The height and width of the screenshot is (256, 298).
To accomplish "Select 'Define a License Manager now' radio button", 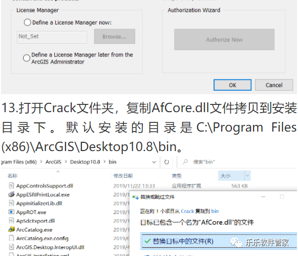I will (x=27, y=22).
